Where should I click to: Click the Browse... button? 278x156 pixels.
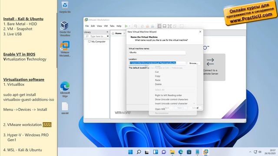coord(194,63)
